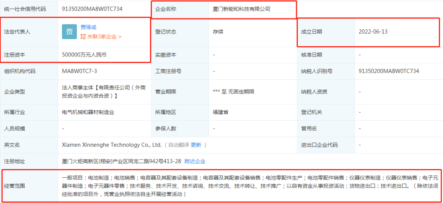Click the 贾 avatar icon of legal representative
443x203 pixels.
tap(69, 32)
